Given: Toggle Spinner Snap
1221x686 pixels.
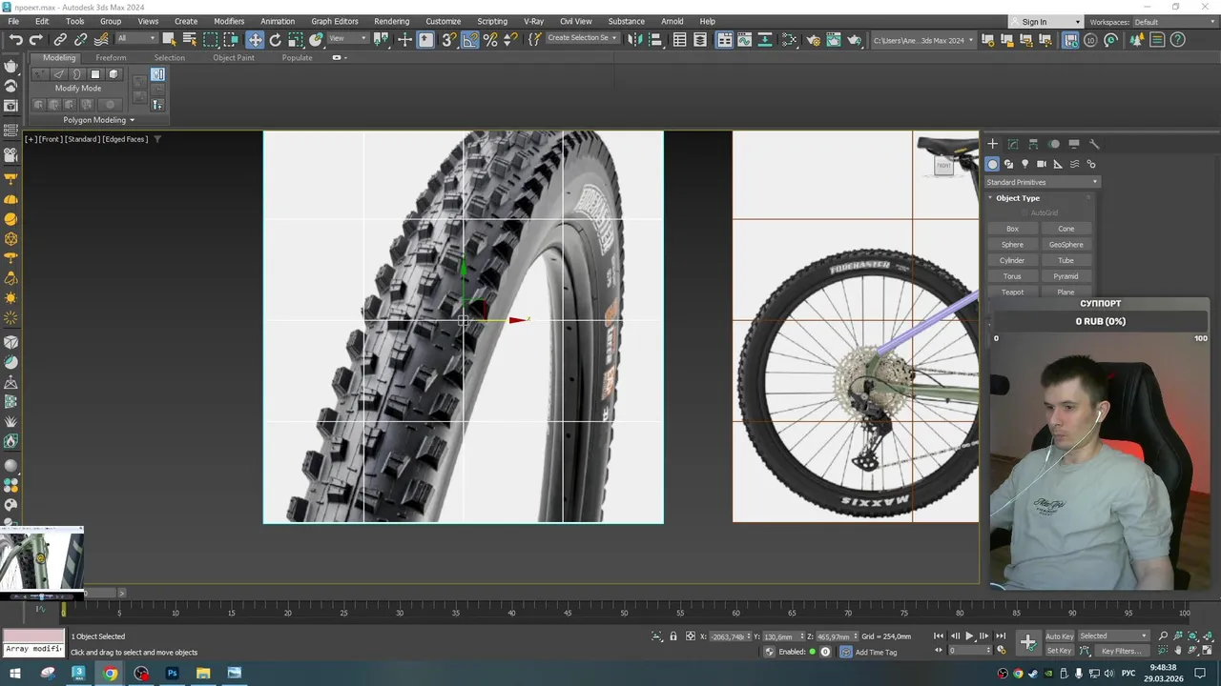Looking at the screenshot, I should coord(510,39).
